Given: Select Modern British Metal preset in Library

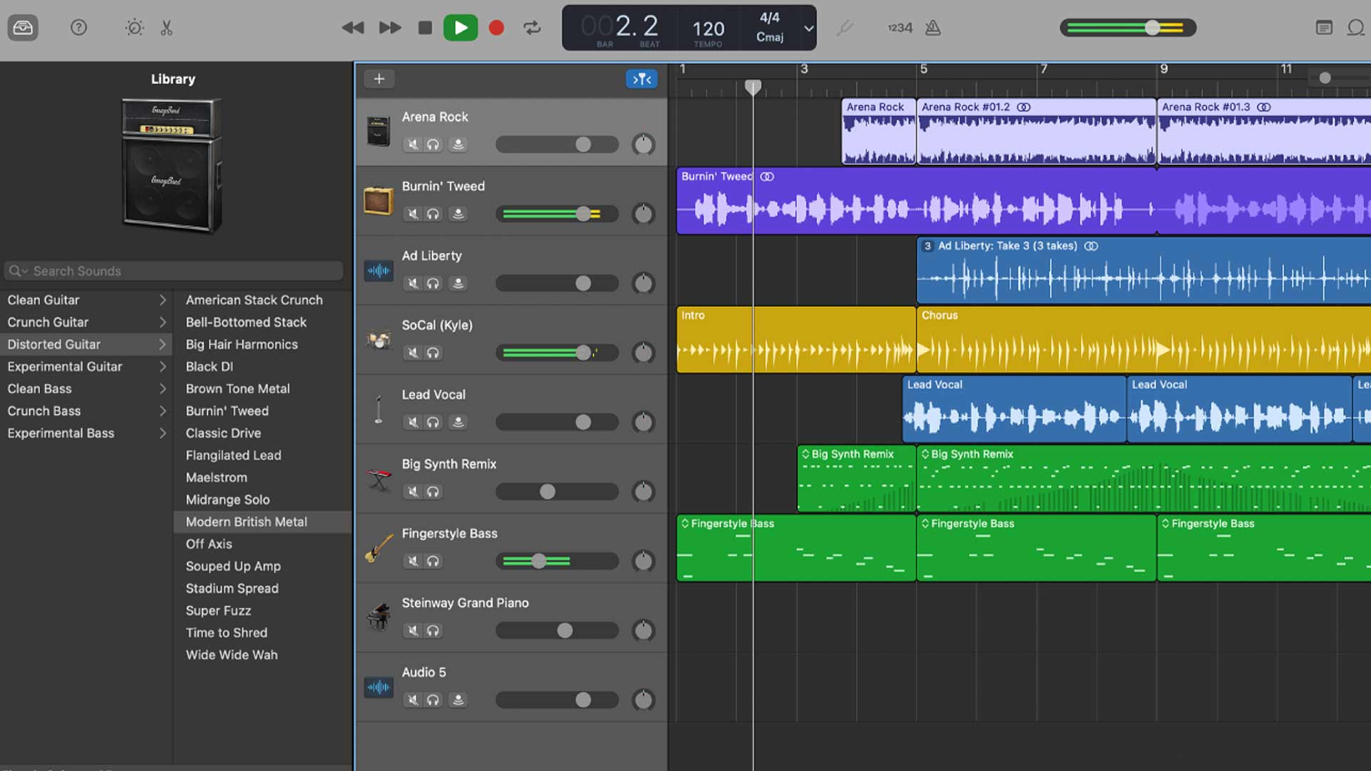Looking at the screenshot, I should [246, 520].
